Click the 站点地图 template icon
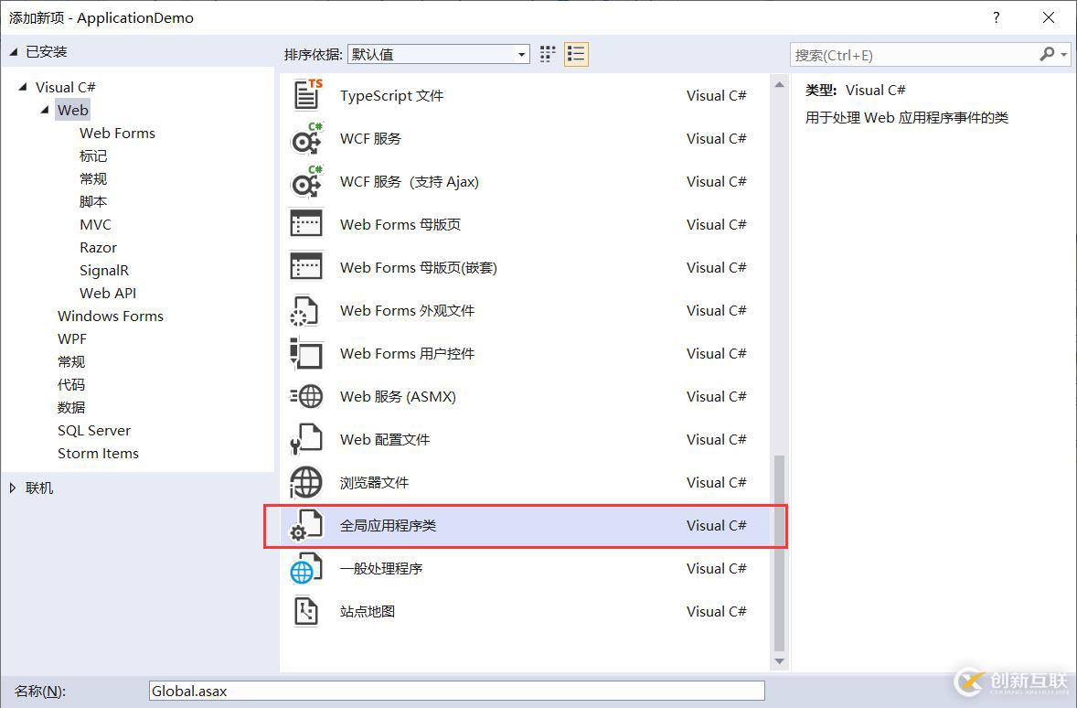The height and width of the screenshot is (708, 1077). pos(305,611)
